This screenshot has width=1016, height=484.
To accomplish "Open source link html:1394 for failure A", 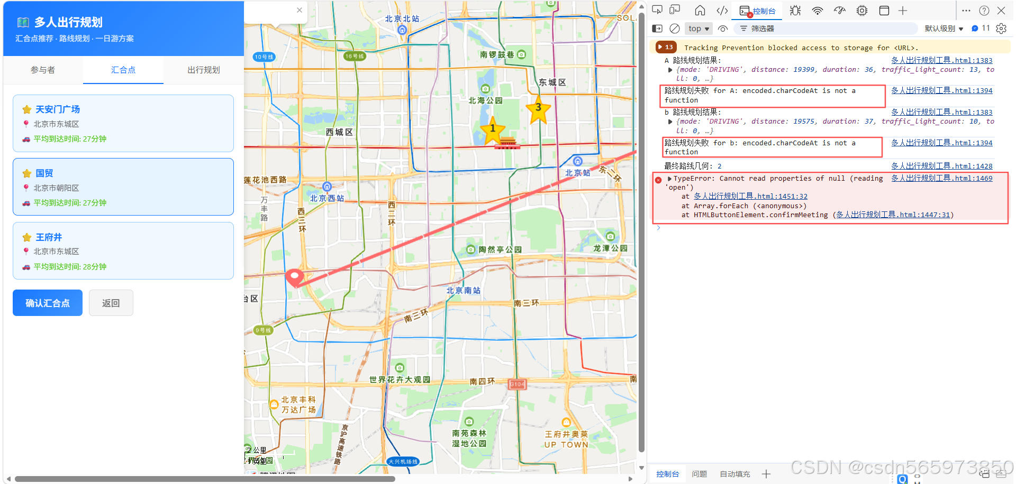I will [941, 90].
